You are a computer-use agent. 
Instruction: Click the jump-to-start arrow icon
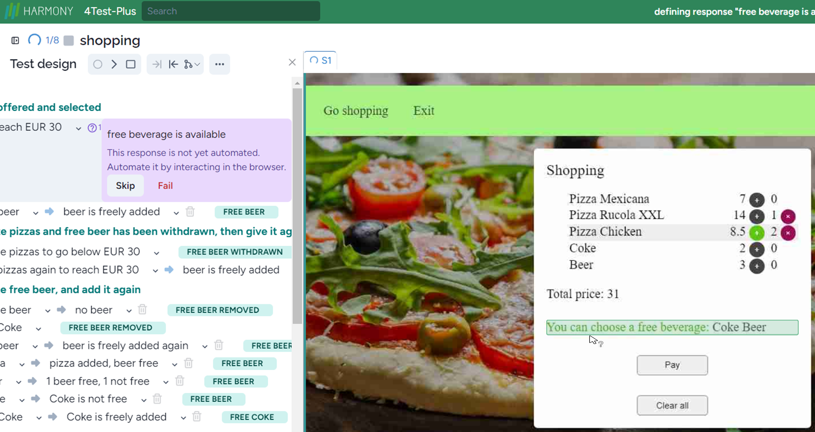click(173, 64)
